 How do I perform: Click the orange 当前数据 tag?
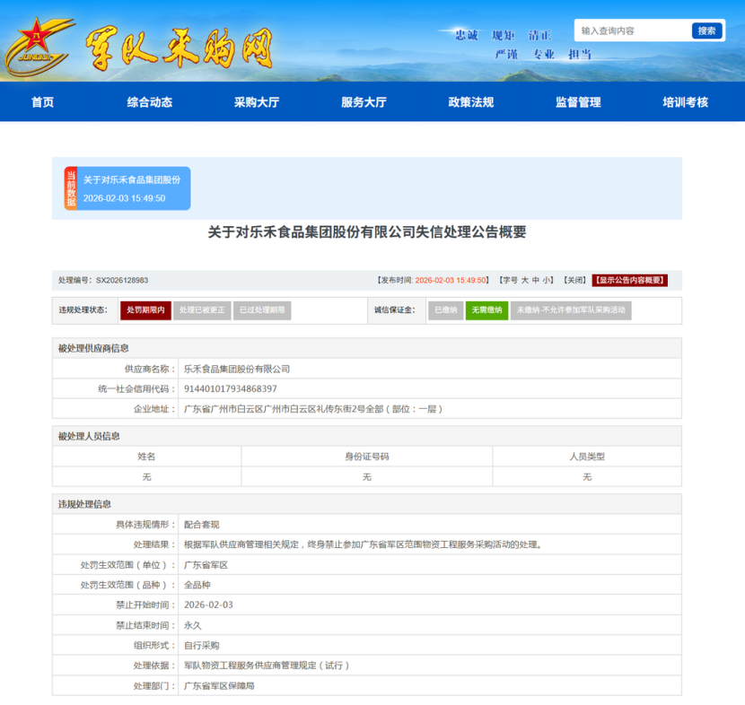pyautogui.click(x=71, y=188)
